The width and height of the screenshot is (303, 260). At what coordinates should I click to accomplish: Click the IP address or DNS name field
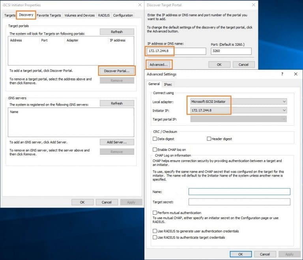click(x=176, y=51)
